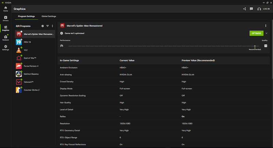
Task: Switch to Program Settings tab
Action: click(27, 16)
